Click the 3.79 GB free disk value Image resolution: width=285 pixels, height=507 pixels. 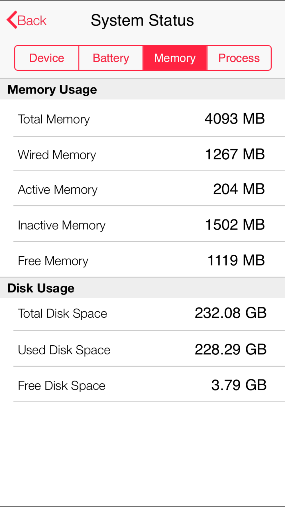pyautogui.click(x=239, y=385)
